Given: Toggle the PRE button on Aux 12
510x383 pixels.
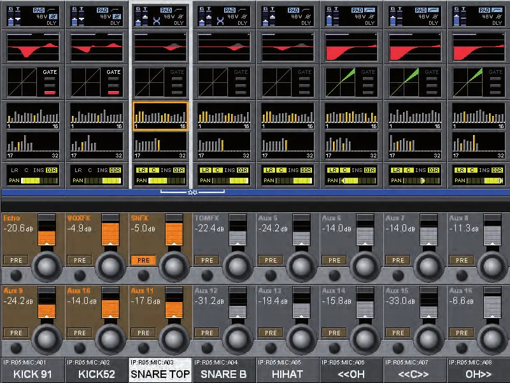Looking at the screenshot, I should tap(207, 333).
